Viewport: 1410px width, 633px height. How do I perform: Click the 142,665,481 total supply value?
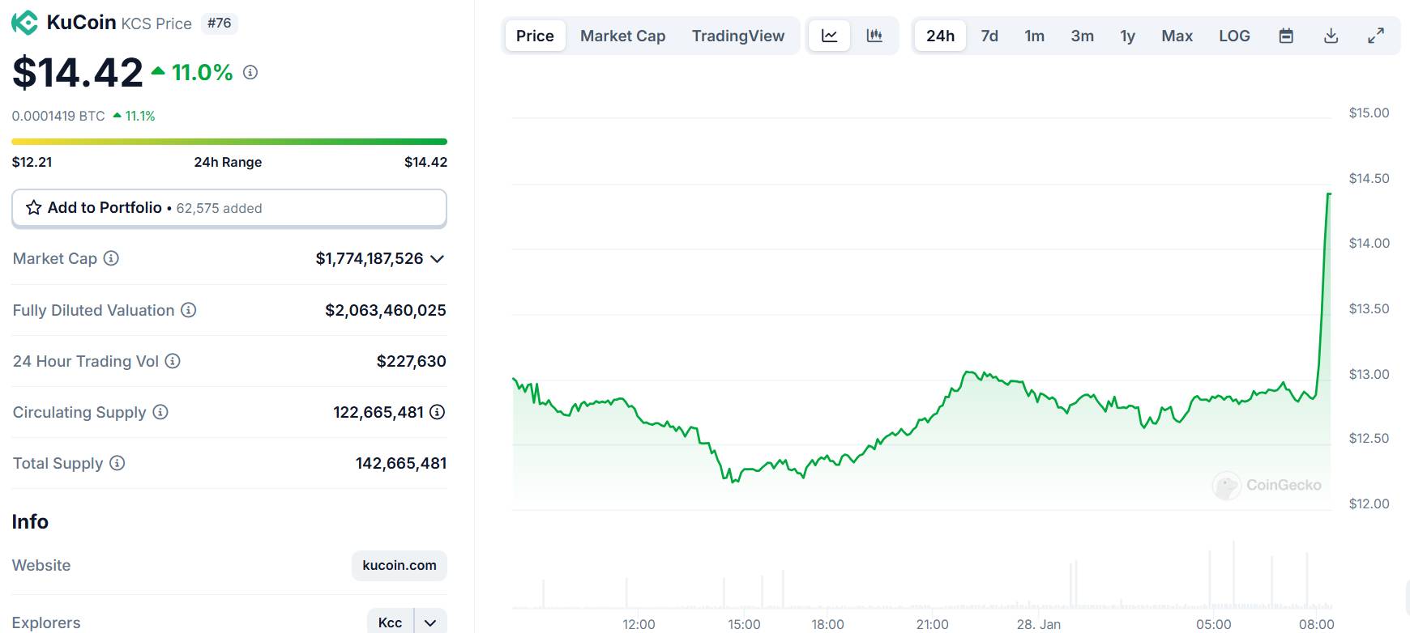click(401, 463)
